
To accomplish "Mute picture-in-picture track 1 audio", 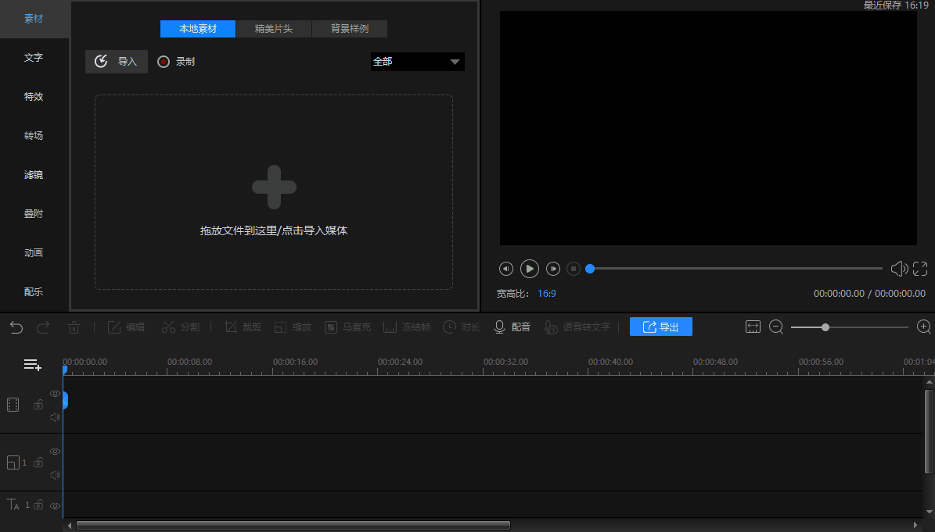I will pyautogui.click(x=55, y=475).
